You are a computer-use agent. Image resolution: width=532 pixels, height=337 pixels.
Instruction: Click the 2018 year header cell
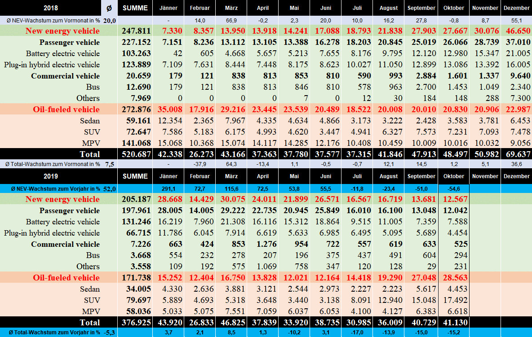click(x=51, y=8)
